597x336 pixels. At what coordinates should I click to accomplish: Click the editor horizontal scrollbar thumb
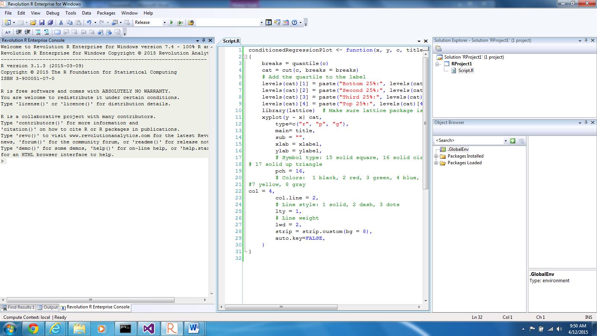click(x=281, y=307)
